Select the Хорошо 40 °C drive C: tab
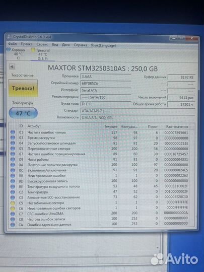204x272 pixels. [16, 54]
